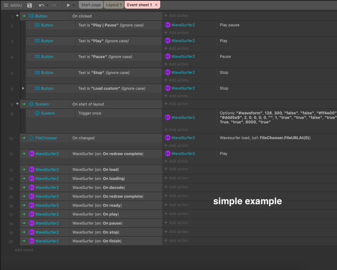Image resolution: width=337 pixels, height=270 pixels.
Task: Select the Play pause action text
Action: point(230,25)
